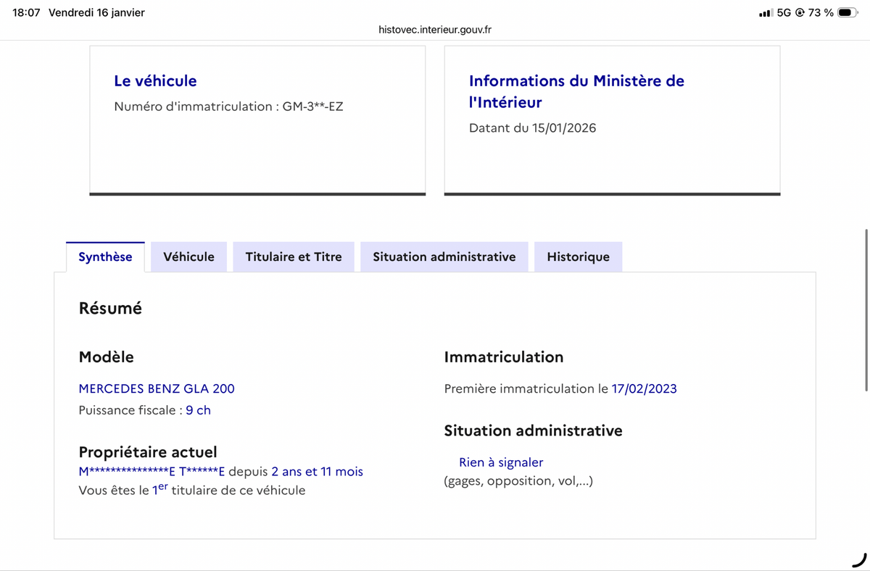Tap the histovec.interieur.gouv.fr address bar
Image resolution: width=870 pixels, height=571 pixels.
435,30
